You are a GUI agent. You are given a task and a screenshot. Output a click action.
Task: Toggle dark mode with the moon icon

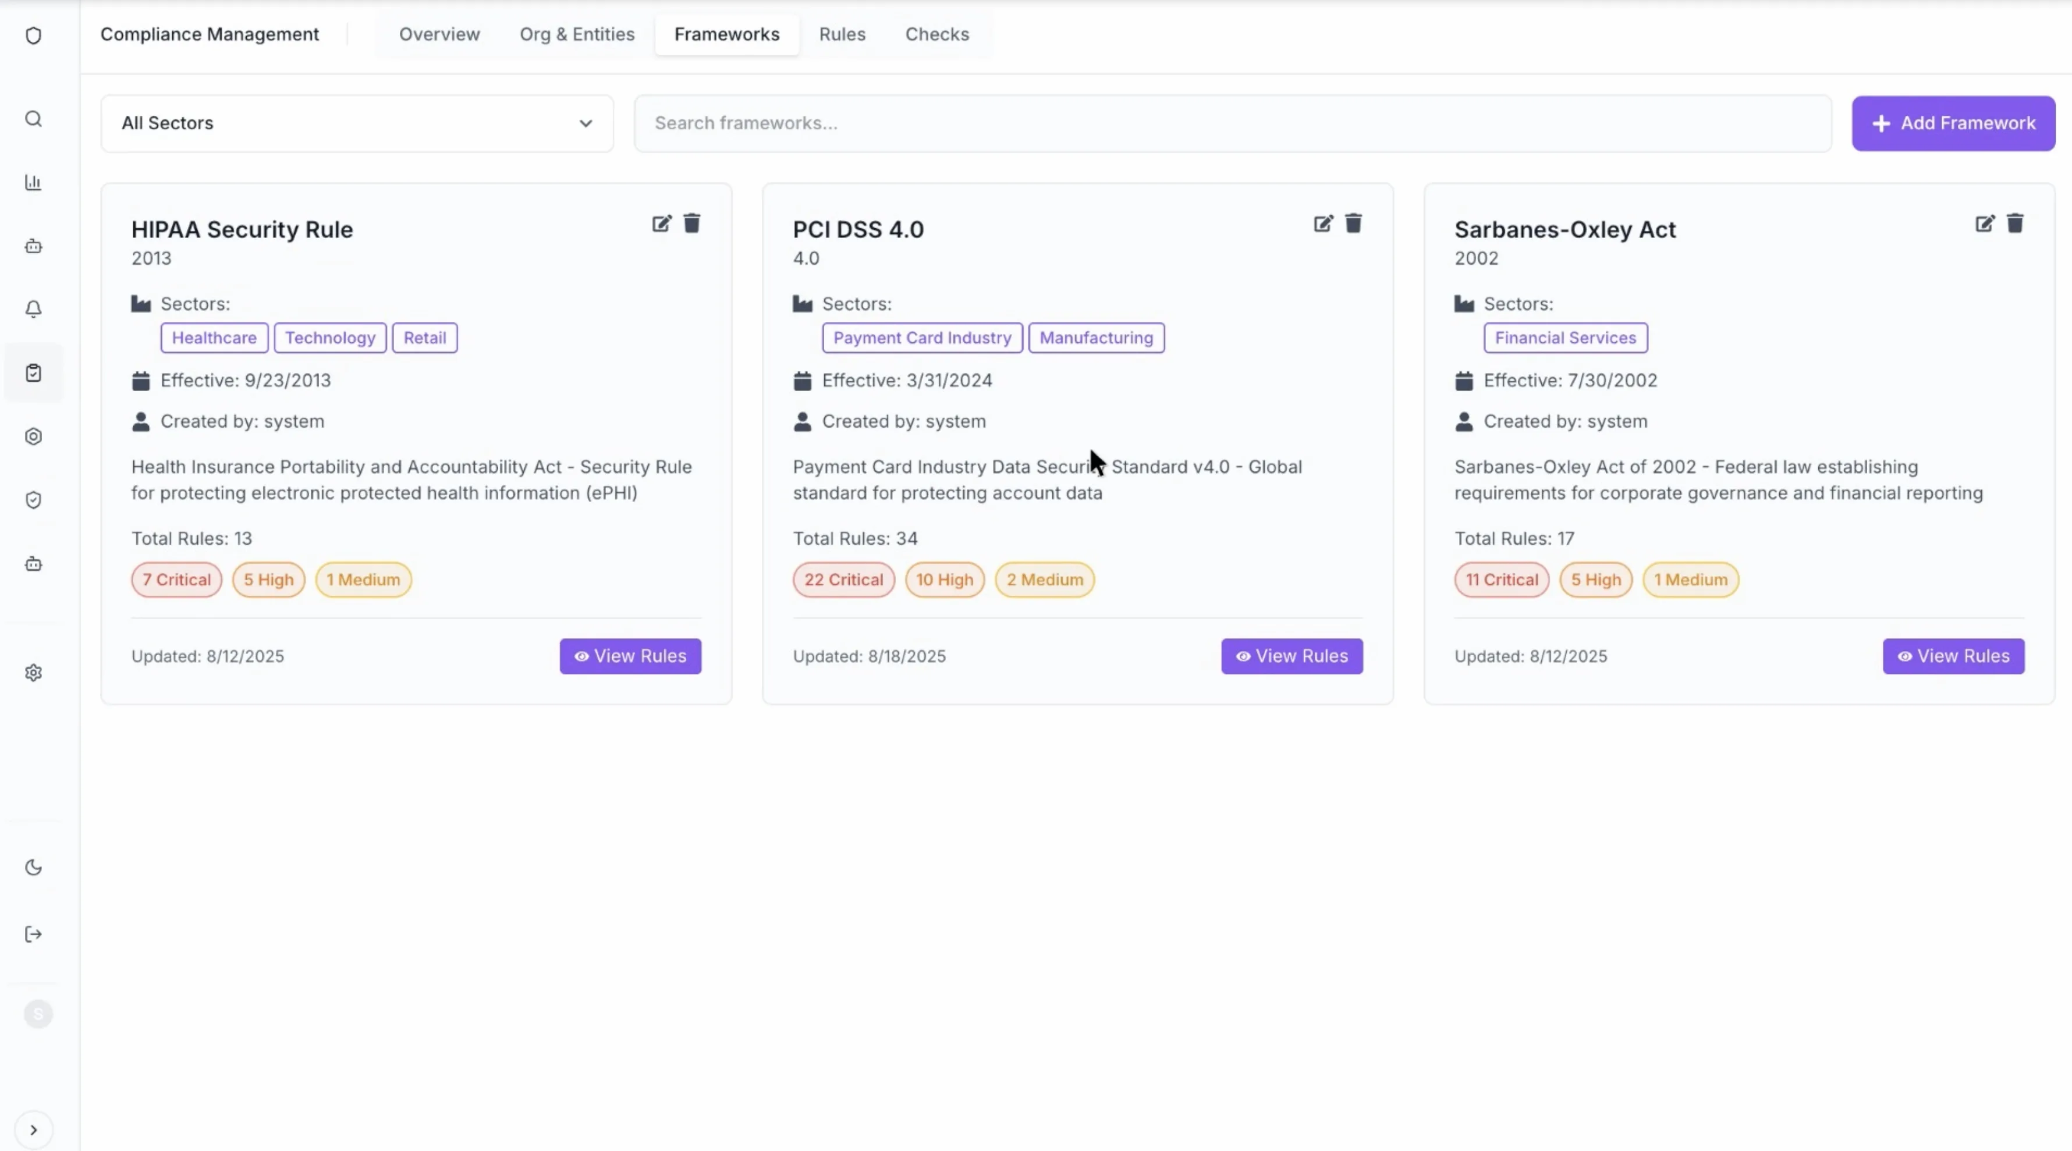(33, 867)
